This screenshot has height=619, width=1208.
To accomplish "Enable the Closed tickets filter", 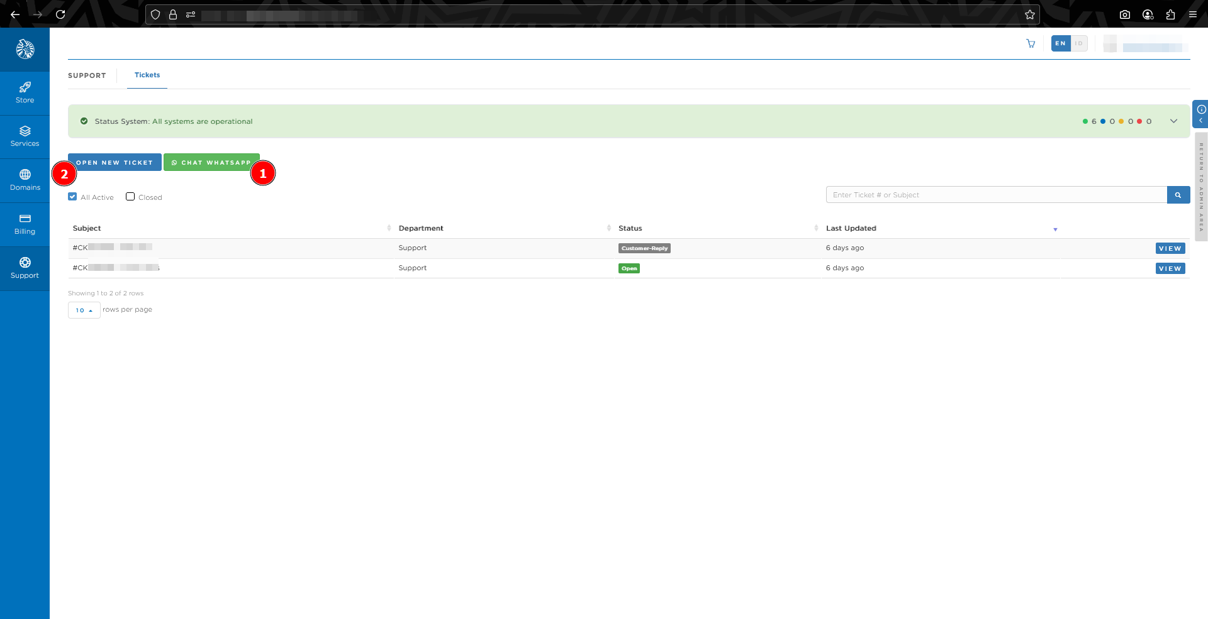I will (130, 197).
